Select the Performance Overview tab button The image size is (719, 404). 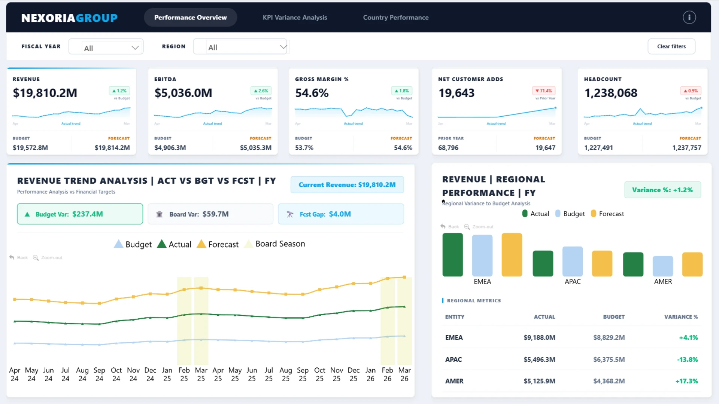(x=190, y=17)
